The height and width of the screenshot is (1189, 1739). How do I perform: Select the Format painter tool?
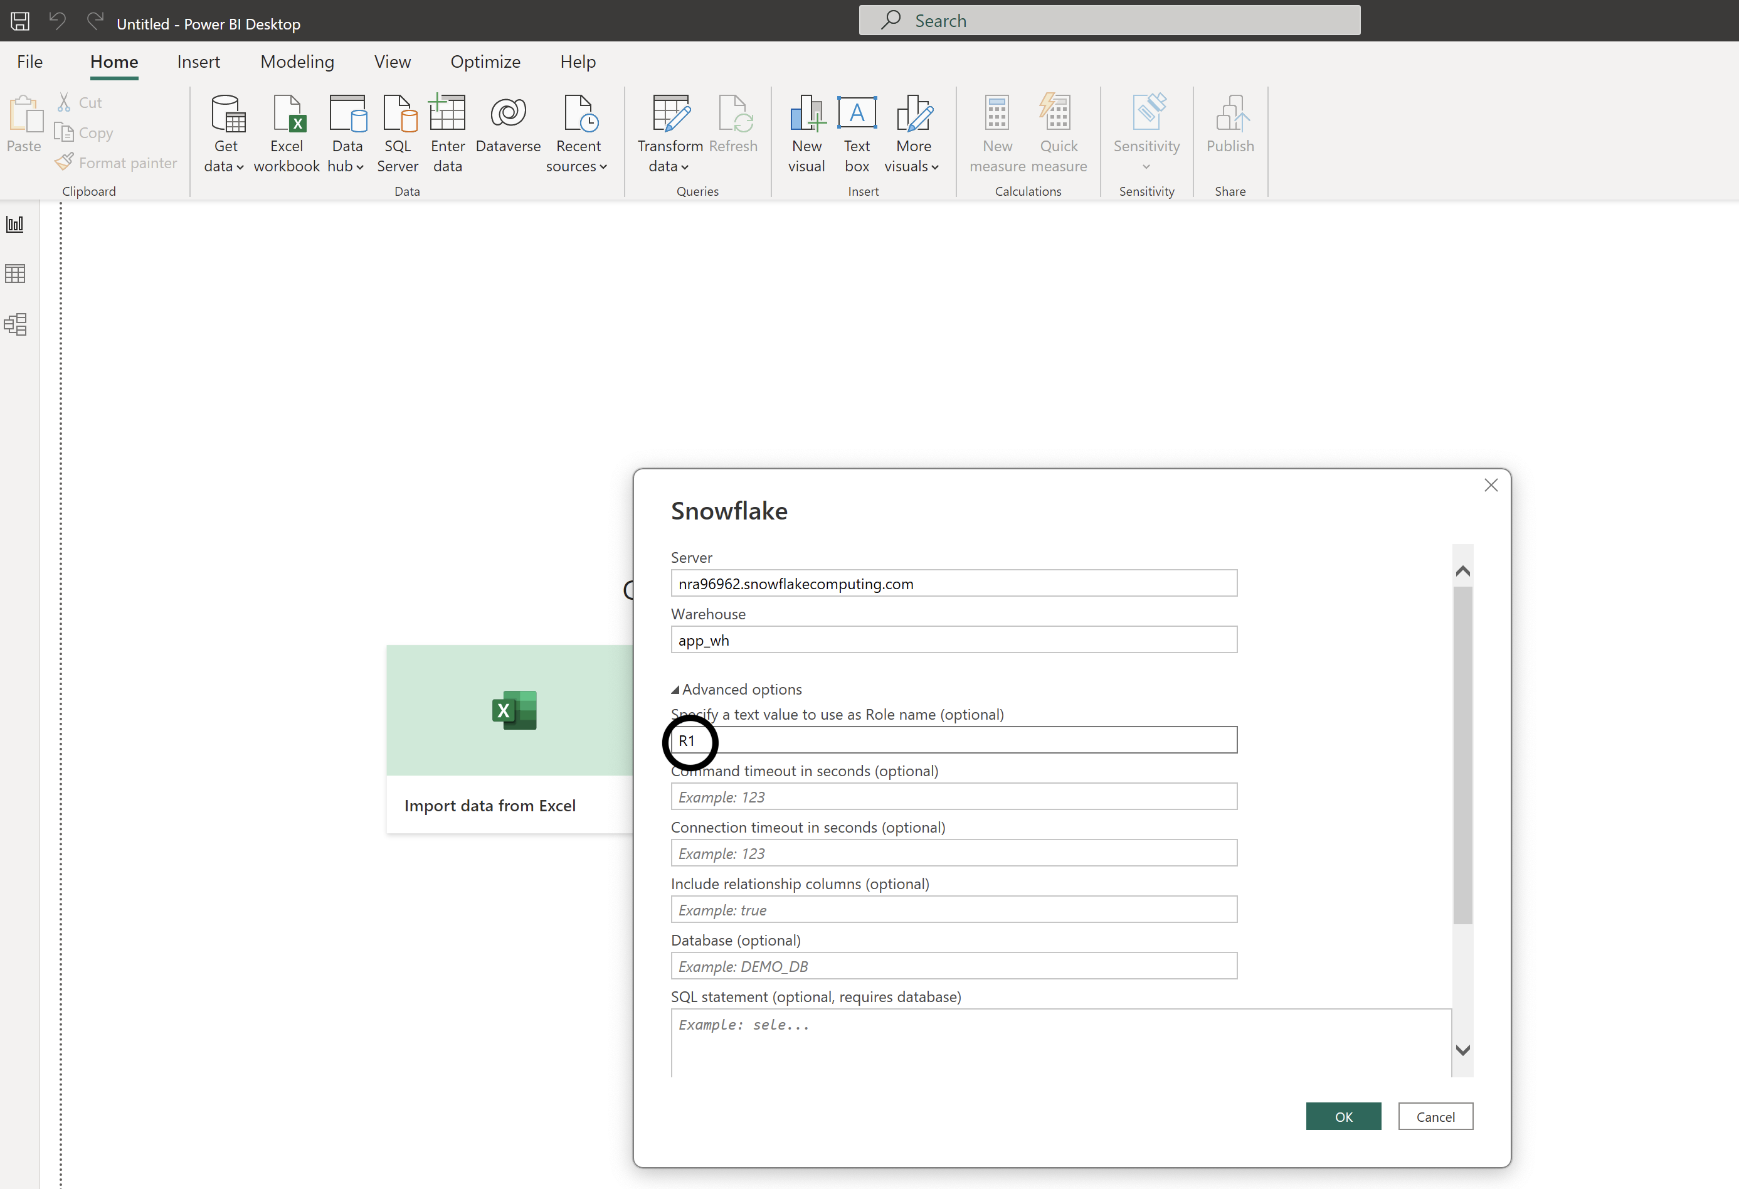click(116, 162)
